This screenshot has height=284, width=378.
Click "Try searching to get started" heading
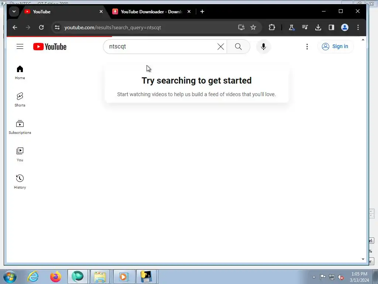pyautogui.click(x=196, y=80)
